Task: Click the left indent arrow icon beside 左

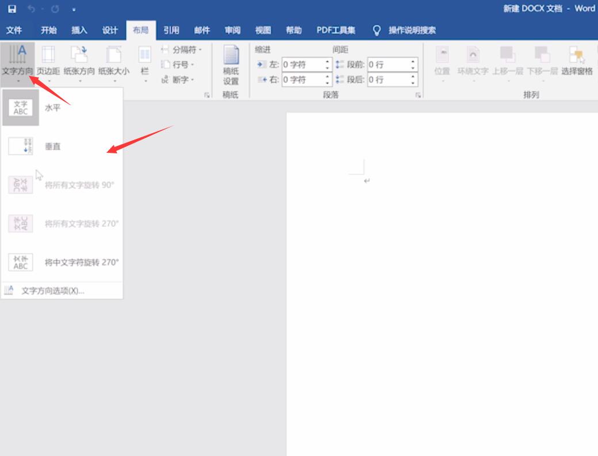Action: [261, 64]
